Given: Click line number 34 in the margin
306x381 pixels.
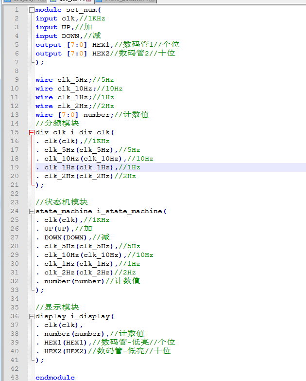Looking at the screenshot, I should (x=15, y=299).
